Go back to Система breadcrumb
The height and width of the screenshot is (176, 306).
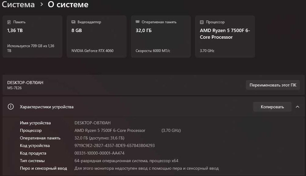(x=17, y=5)
